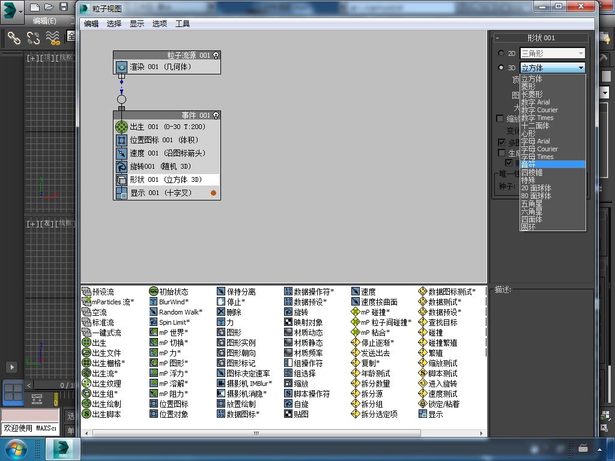615x461 pixels.
Task: Select the 发送出去 (Send Out) test icon
Action: (x=356, y=352)
